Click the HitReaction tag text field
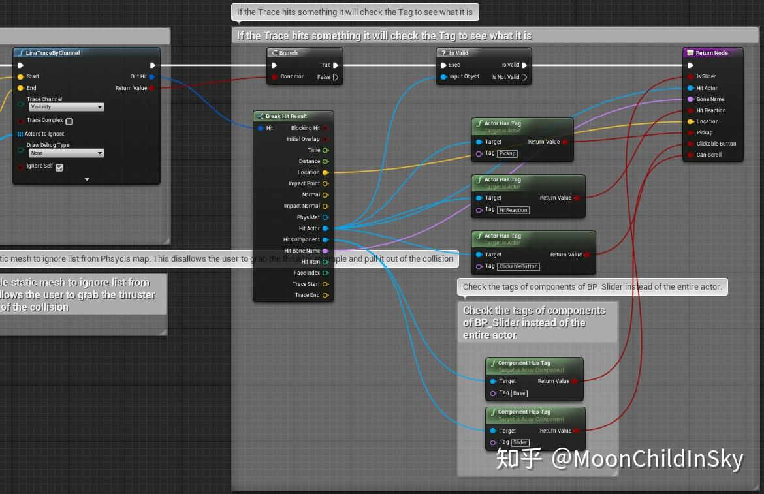 click(x=513, y=210)
